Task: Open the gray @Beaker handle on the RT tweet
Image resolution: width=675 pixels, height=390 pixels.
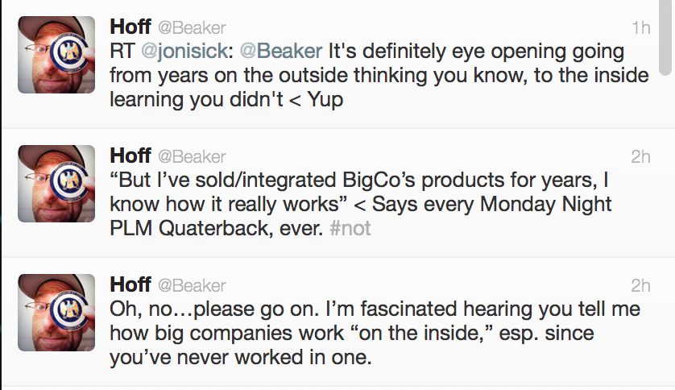Action: (x=192, y=28)
